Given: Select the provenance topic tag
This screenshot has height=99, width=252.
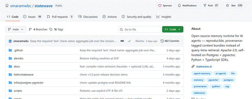Looking at the screenshot, I should [x=200, y=86].
